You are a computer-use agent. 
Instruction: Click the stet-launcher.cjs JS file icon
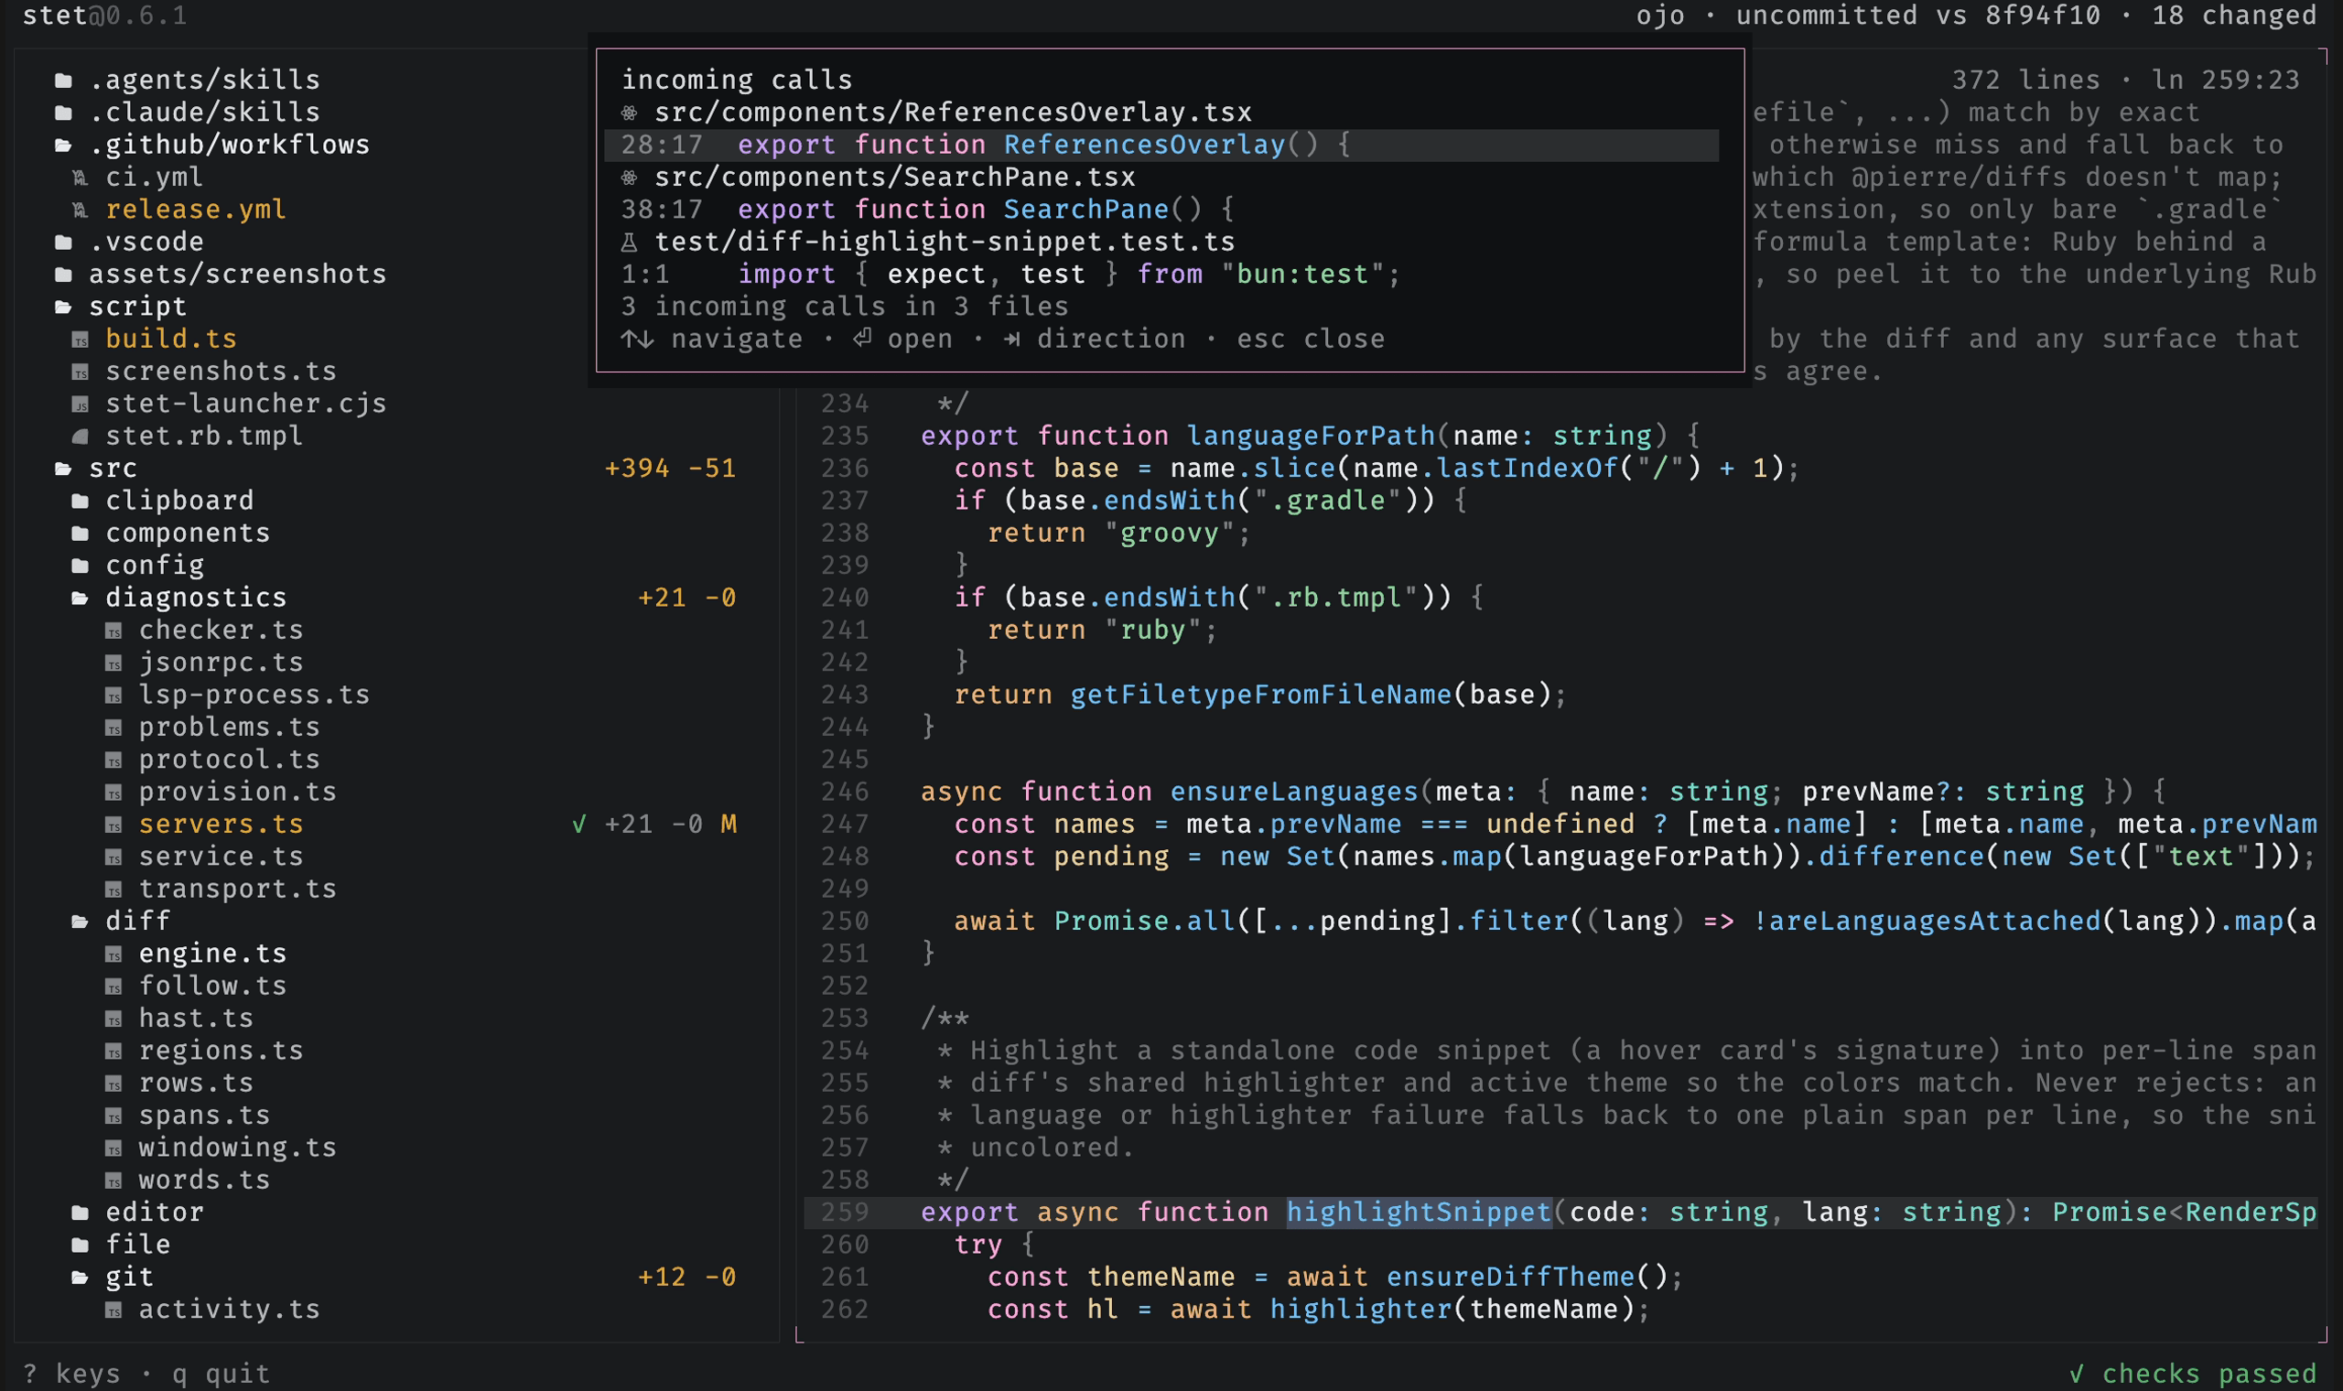point(81,404)
